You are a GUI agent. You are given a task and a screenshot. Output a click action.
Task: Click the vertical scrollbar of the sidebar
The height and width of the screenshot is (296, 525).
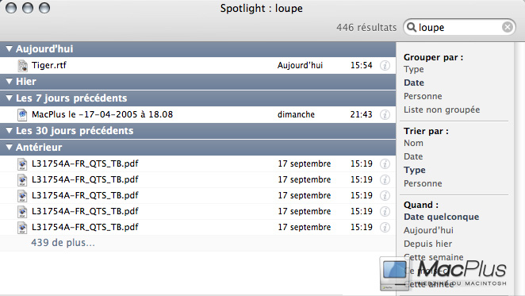[519, 168]
